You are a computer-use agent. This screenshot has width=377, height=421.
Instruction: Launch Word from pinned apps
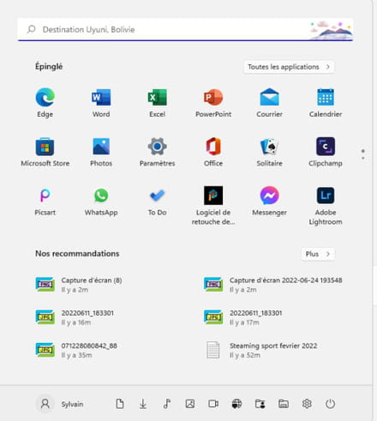click(101, 103)
